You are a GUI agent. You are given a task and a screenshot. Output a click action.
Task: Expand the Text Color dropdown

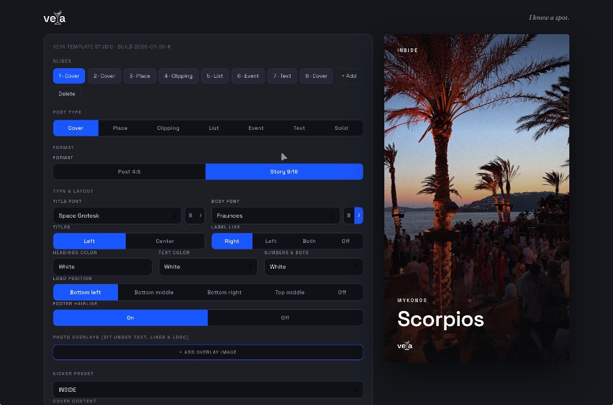[x=208, y=267]
